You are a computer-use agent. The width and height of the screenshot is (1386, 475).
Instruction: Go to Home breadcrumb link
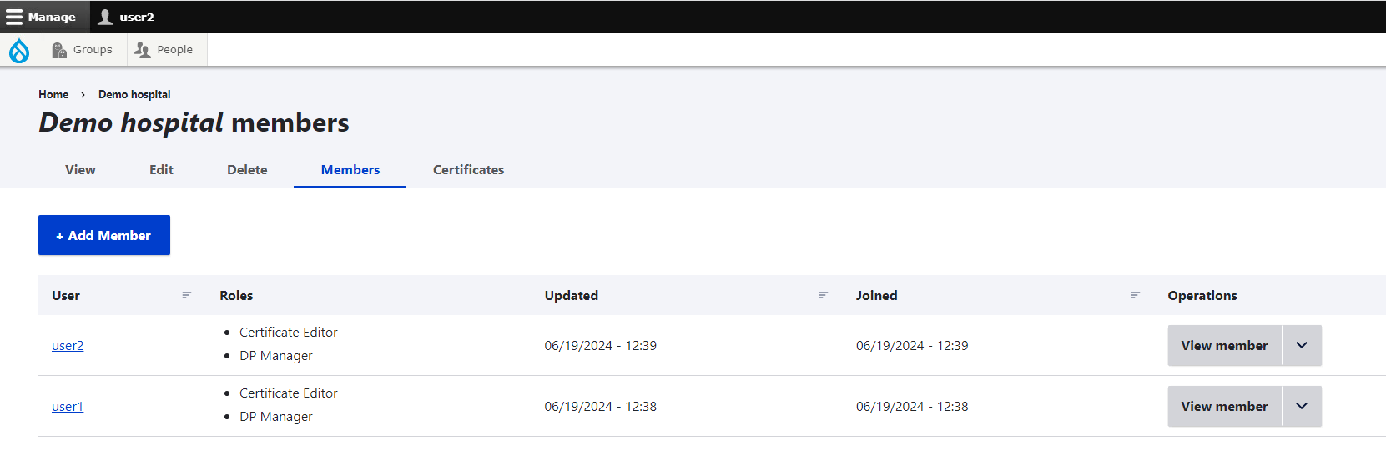click(x=53, y=95)
